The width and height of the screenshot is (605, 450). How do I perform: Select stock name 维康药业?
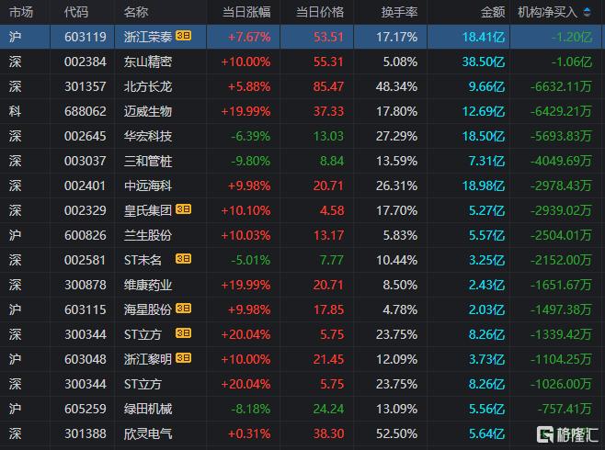pyautogui.click(x=148, y=285)
